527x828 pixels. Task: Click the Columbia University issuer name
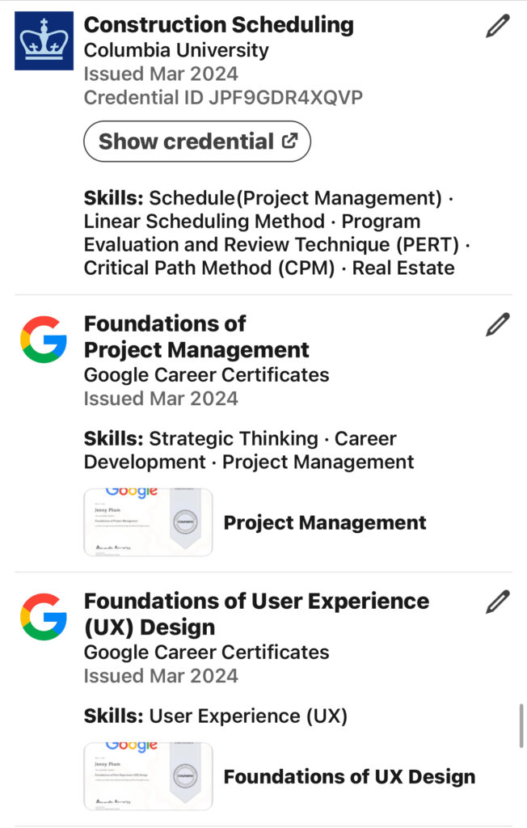click(176, 50)
